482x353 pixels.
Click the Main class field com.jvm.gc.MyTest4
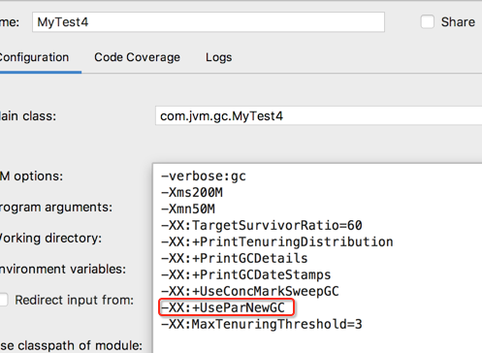click(x=319, y=116)
